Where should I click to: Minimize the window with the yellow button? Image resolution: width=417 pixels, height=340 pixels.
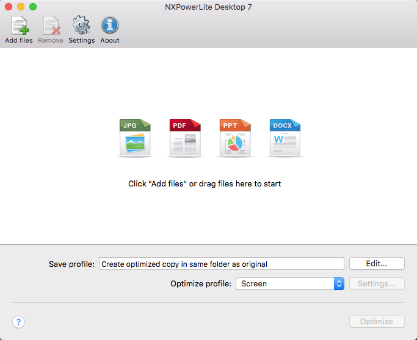click(21, 7)
